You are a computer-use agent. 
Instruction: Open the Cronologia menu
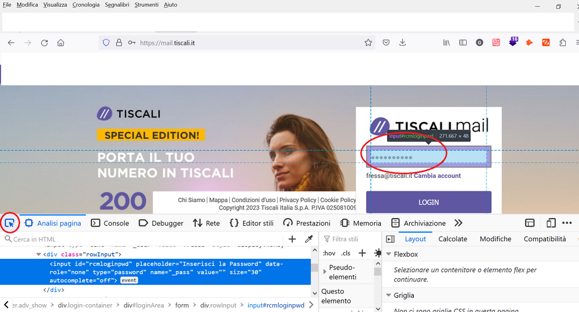(86, 5)
